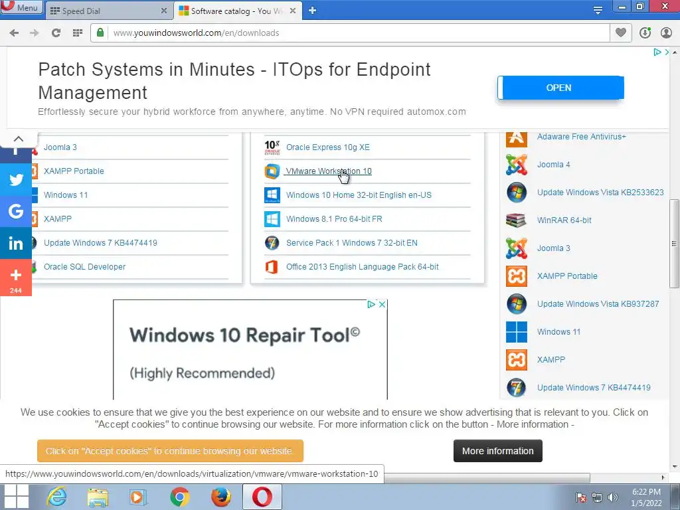
Task: Launch Google Chrome from taskbar
Action: pos(179,497)
